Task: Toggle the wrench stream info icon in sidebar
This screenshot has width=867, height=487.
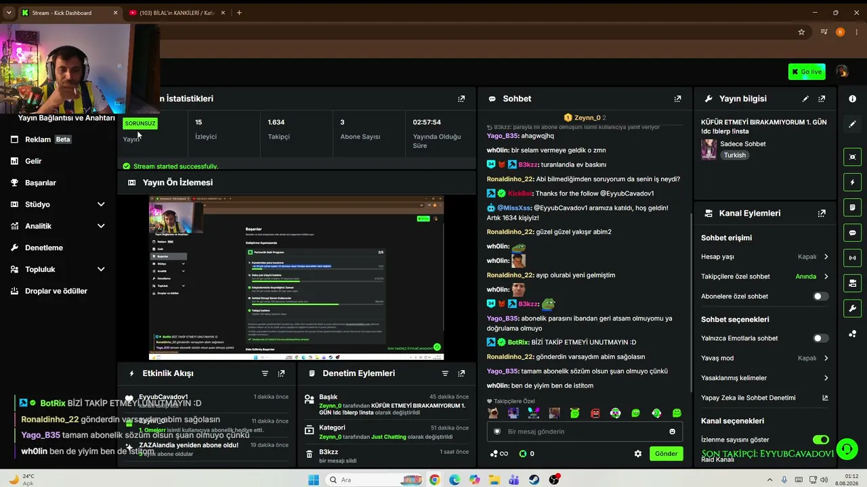Action: [852, 308]
